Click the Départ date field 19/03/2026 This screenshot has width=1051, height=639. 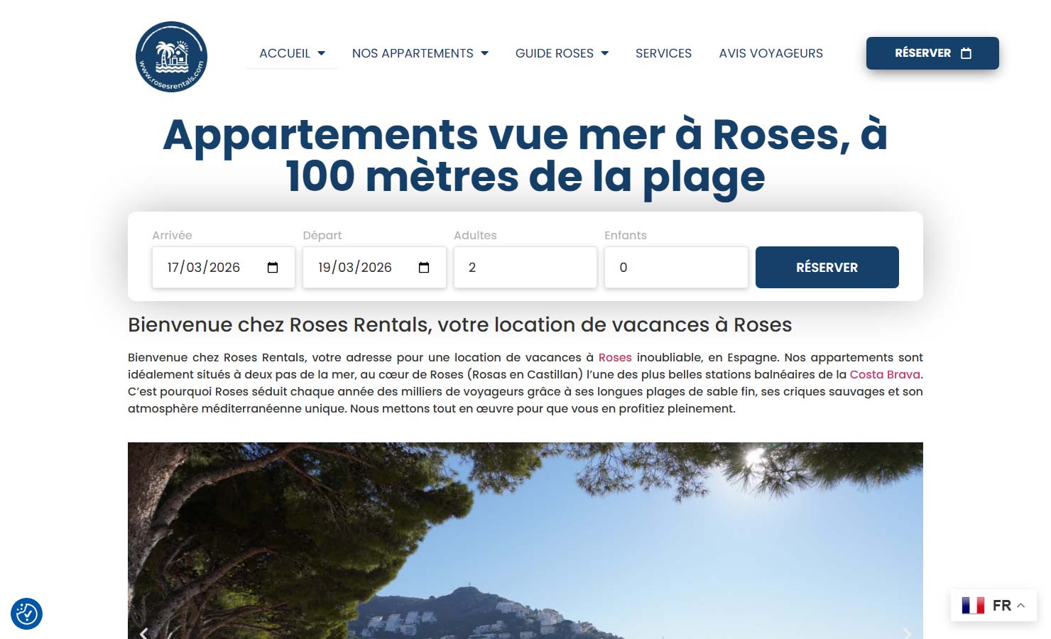(374, 268)
